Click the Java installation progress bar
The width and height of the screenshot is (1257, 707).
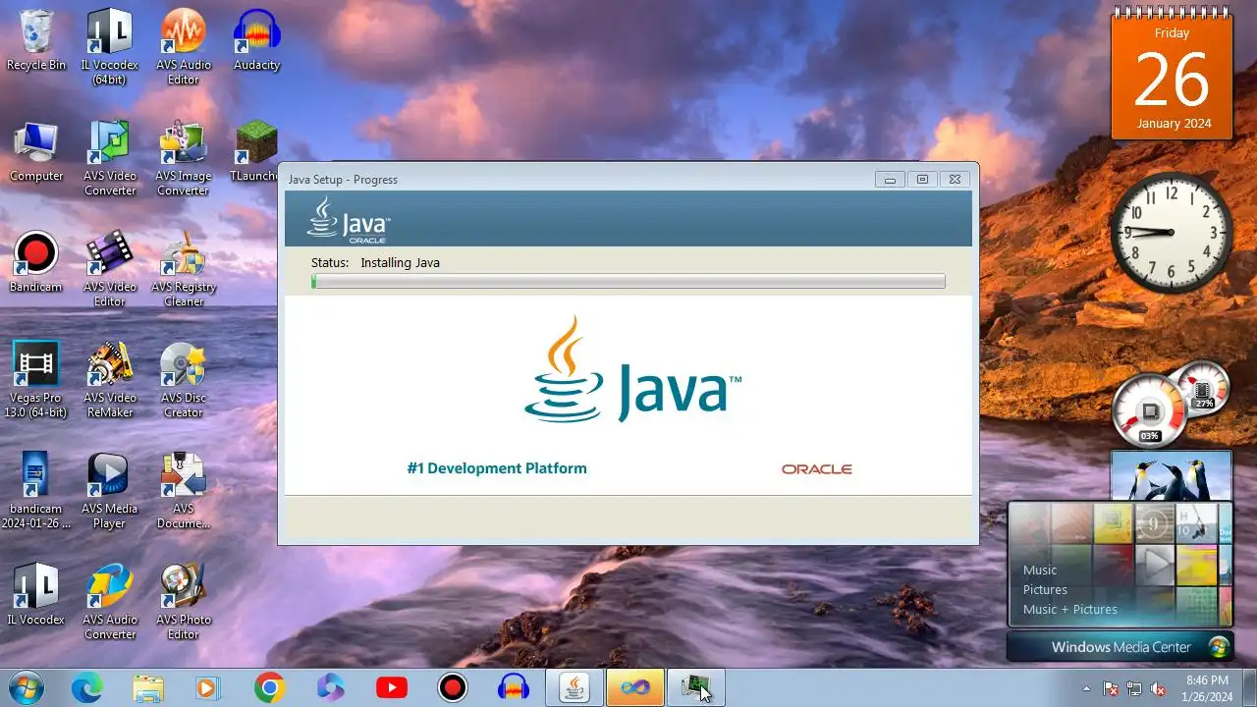tap(628, 282)
